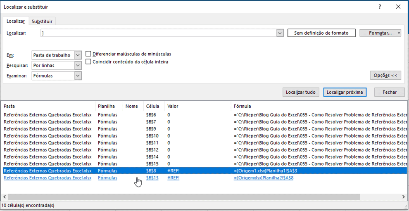409x211 pixels.
Task: Sort results by Célula column header
Action: pyautogui.click(x=153, y=106)
